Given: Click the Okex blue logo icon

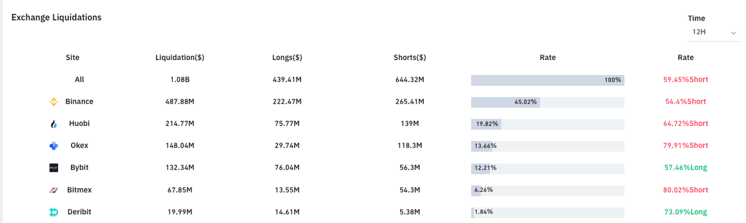Looking at the screenshot, I should coord(54,146).
